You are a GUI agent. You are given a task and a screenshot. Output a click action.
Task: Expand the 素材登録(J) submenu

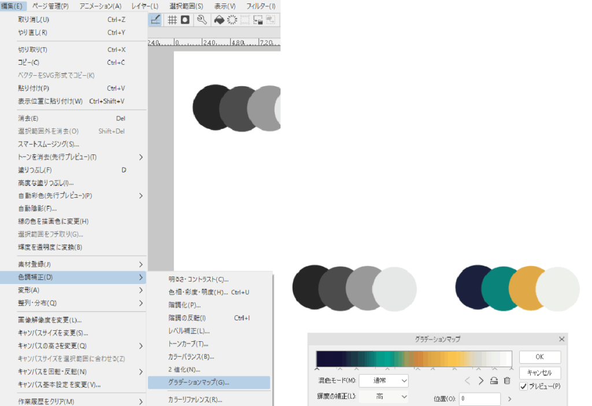(x=141, y=264)
